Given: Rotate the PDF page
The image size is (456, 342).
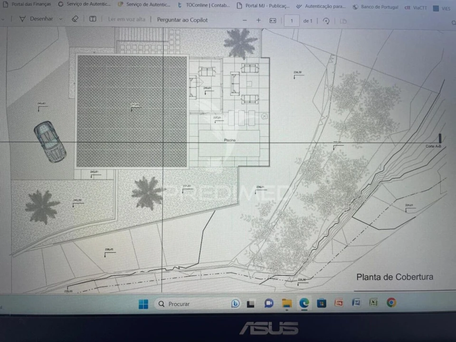Looking at the screenshot, I should click(x=326, y=21).
